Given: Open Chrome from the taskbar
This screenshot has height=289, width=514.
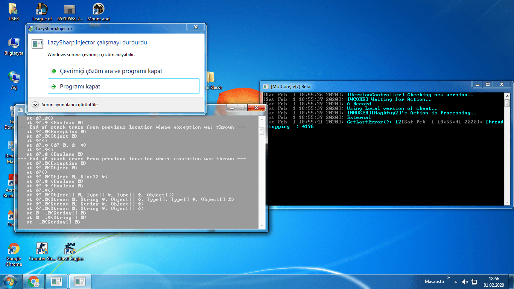Looking at the screenshot, I should (x=33, y=281).
